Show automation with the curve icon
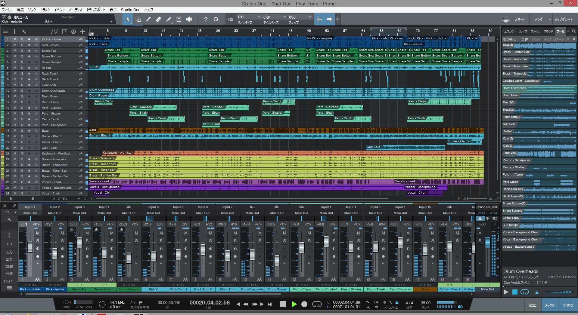The image size is (578, 315). tap(54, 31)
